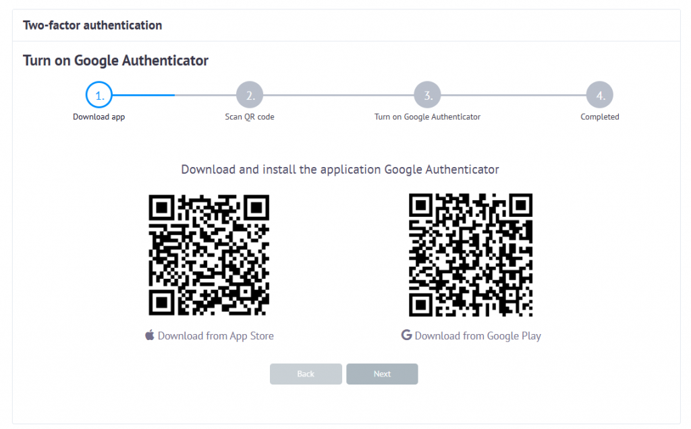Click the 'Download app' step label
691x429 pixels.
pos(99,117)
